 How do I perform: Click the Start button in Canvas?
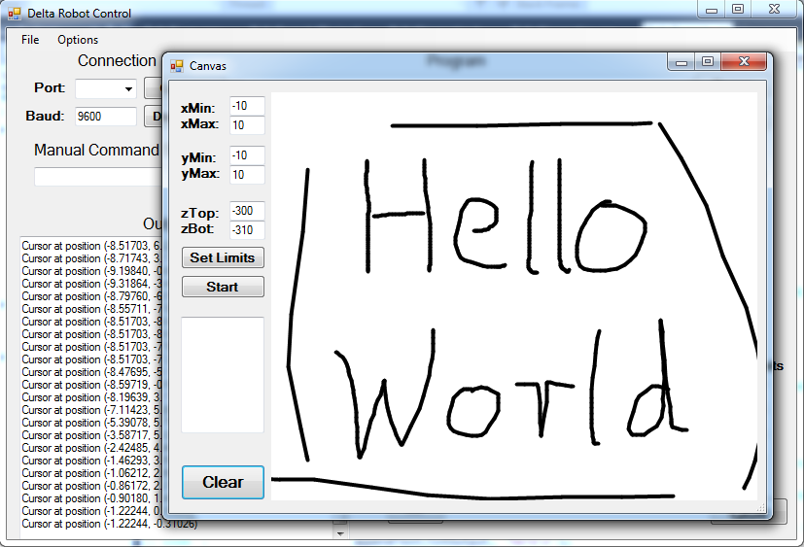pyautogui.click(x=223, y=287)
